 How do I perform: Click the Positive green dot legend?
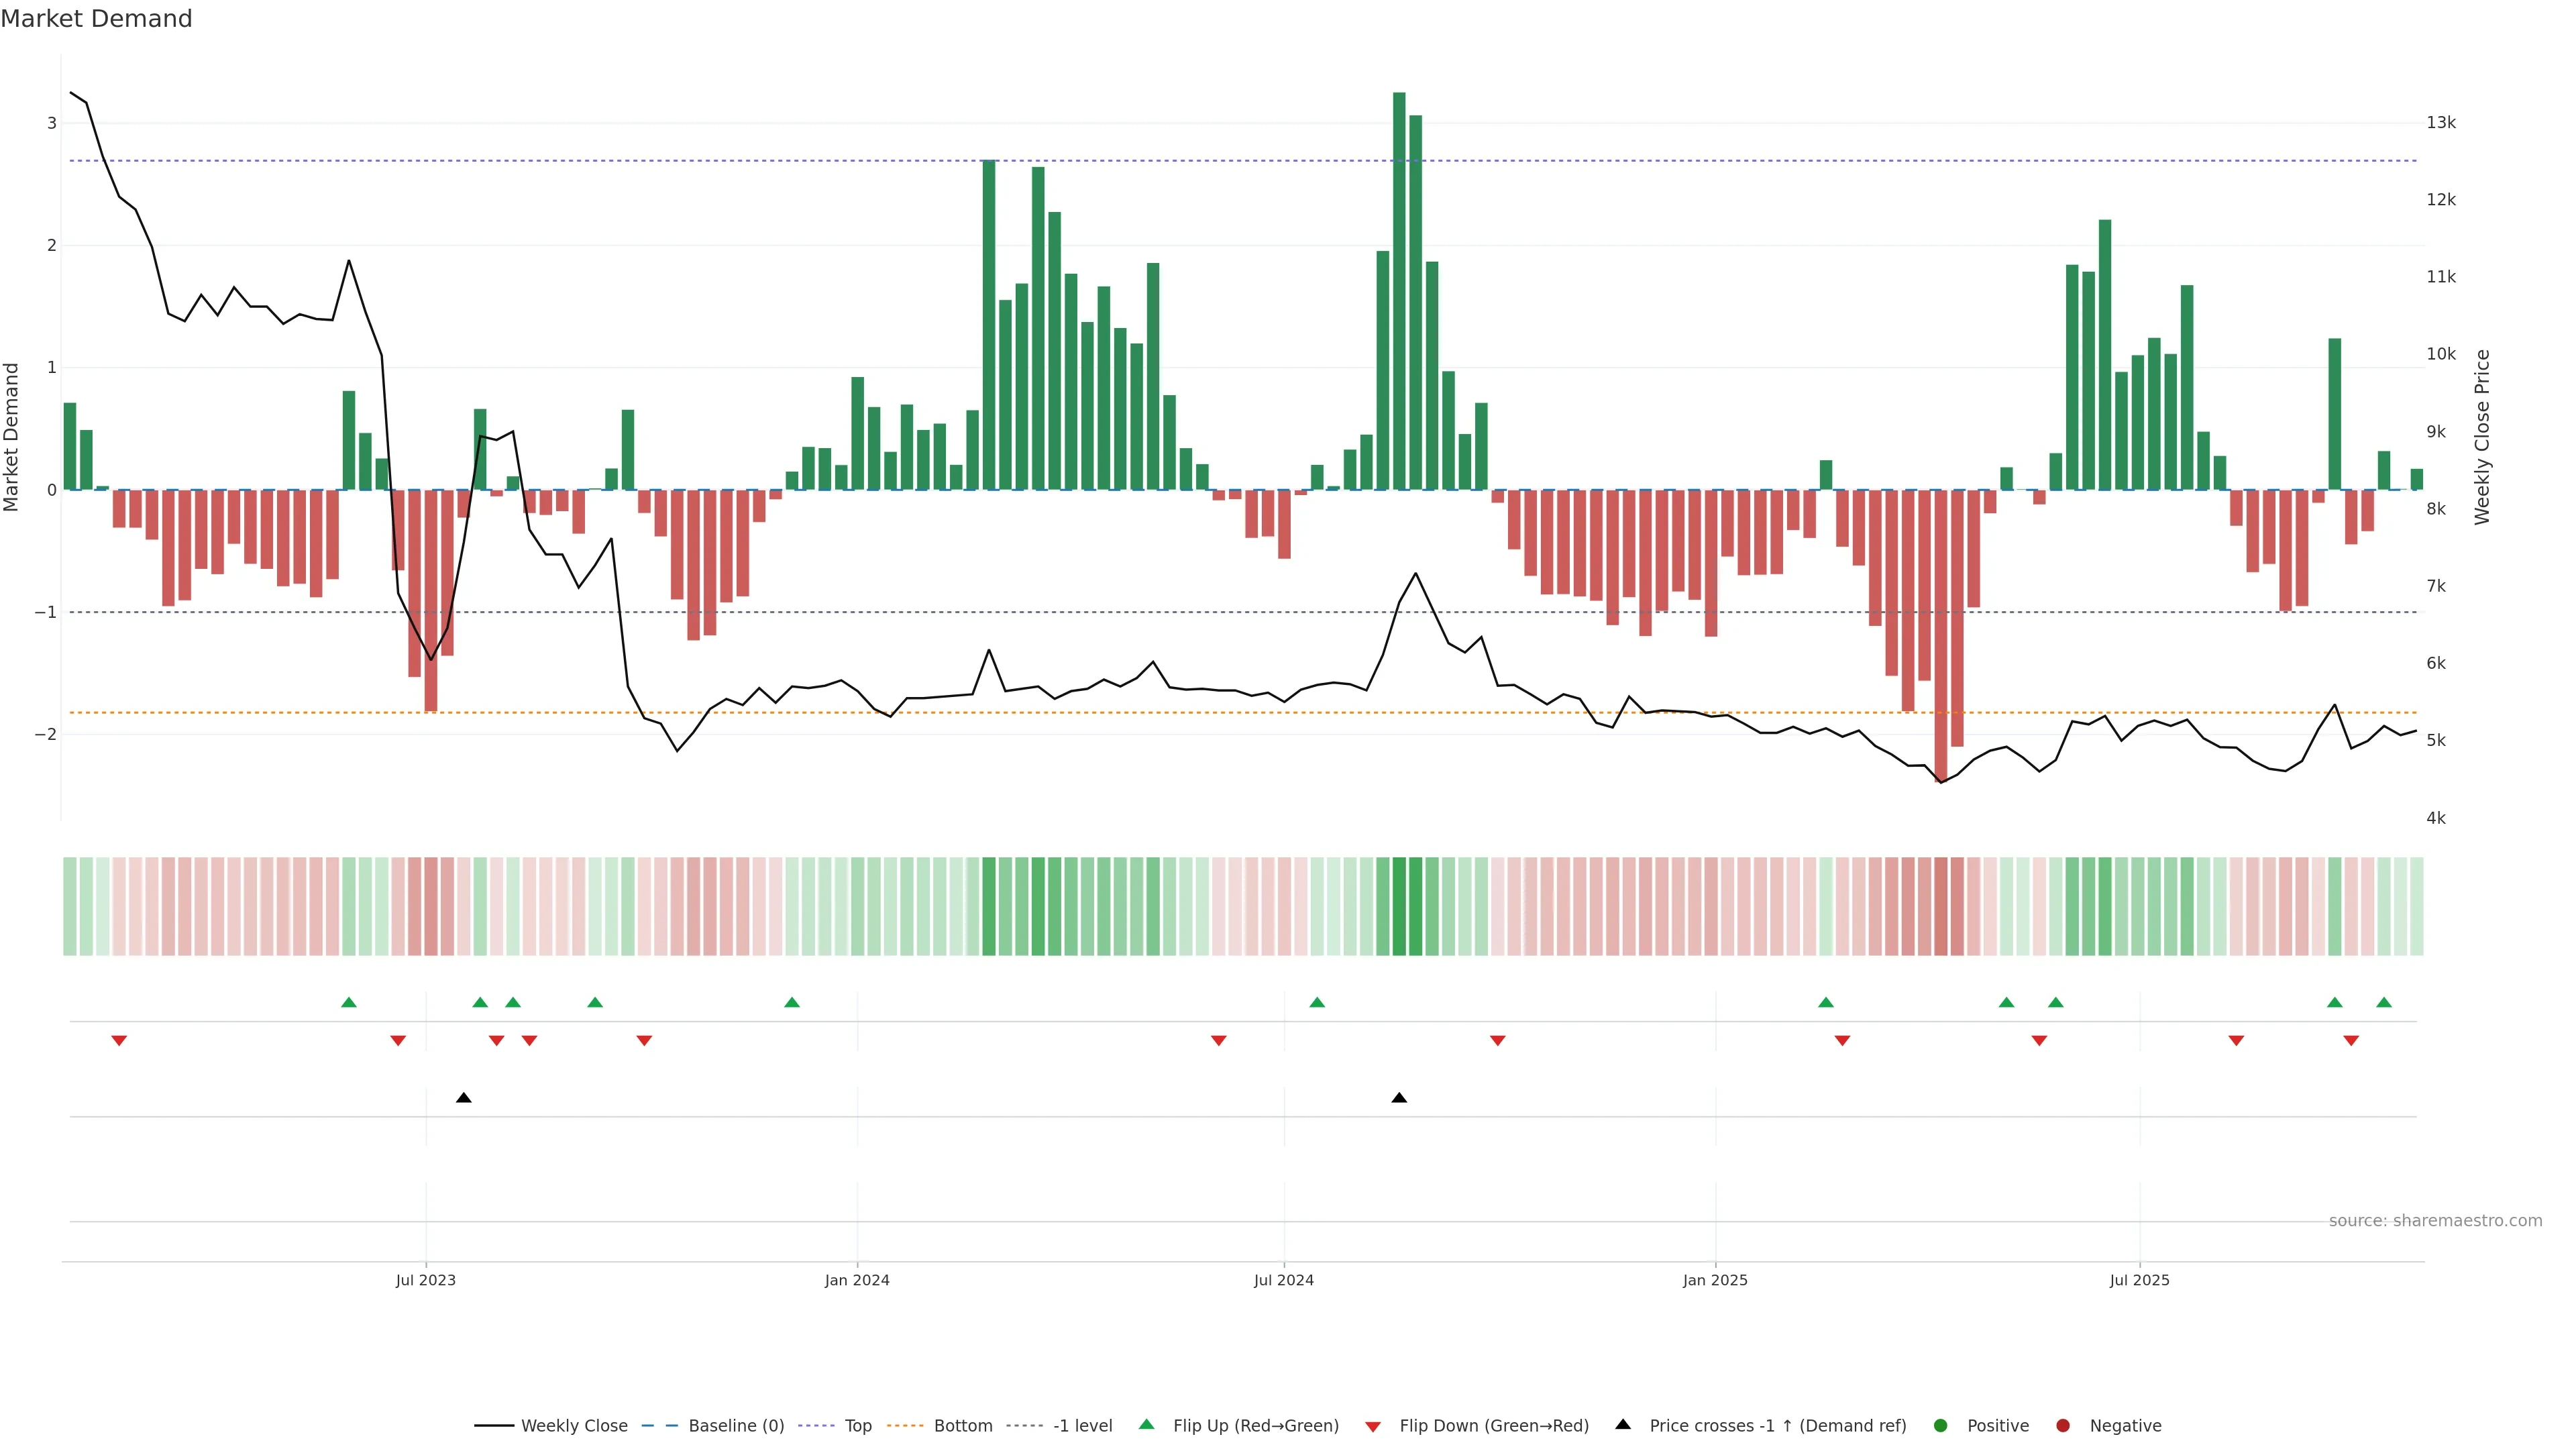[1940, 1426]
